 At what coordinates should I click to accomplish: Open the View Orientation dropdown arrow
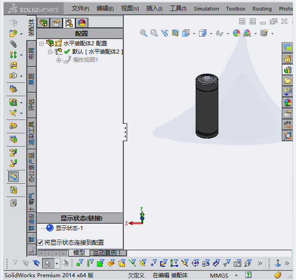click(x=194, y=33)
